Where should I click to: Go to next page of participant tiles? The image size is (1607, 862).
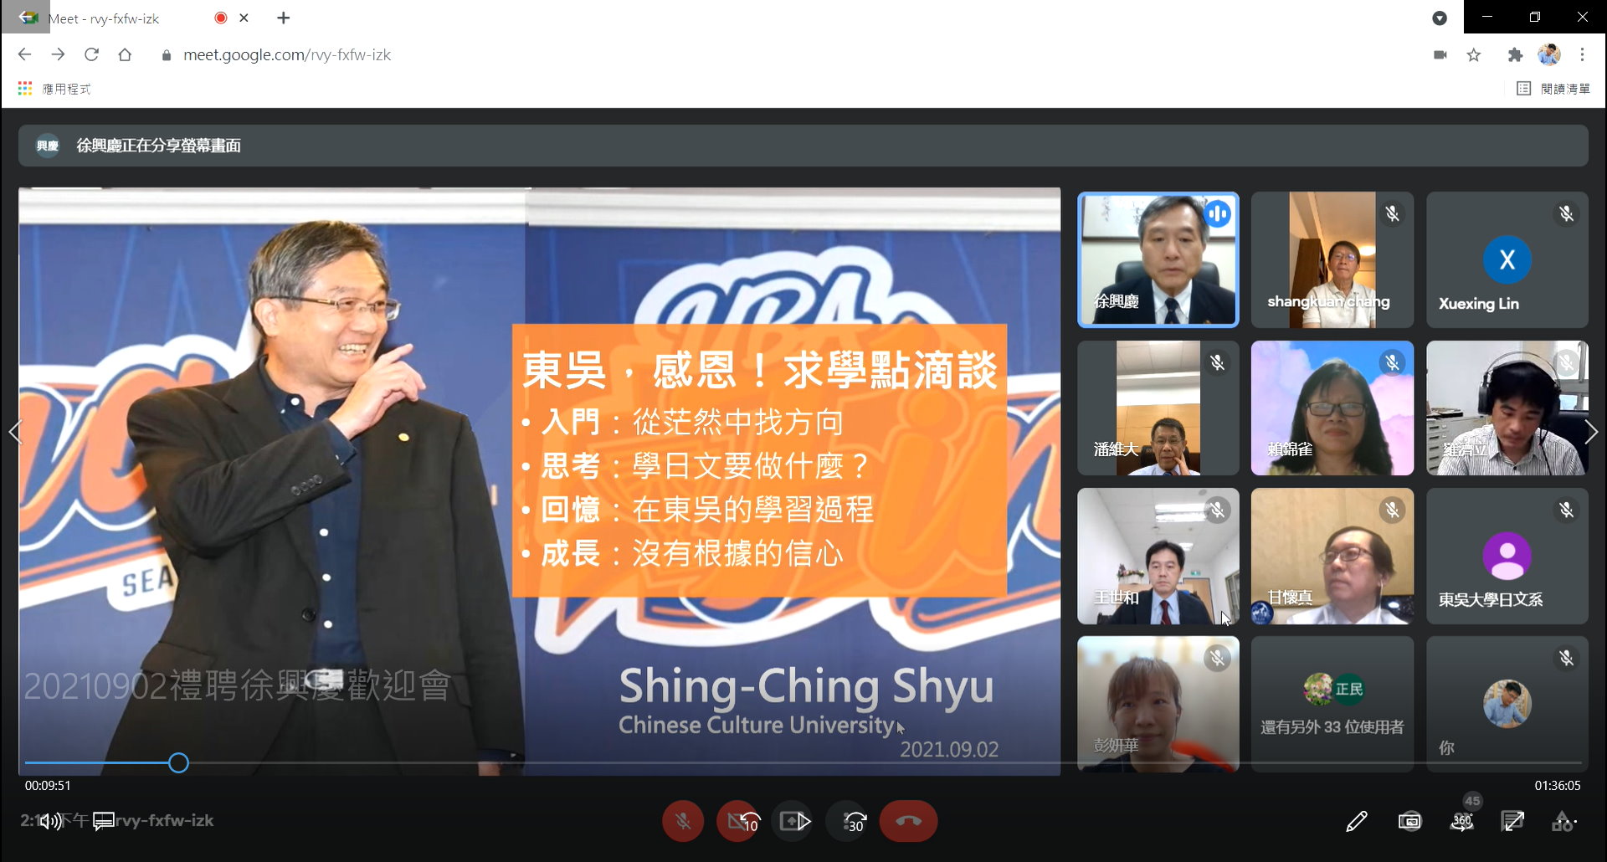point(1591,432)
